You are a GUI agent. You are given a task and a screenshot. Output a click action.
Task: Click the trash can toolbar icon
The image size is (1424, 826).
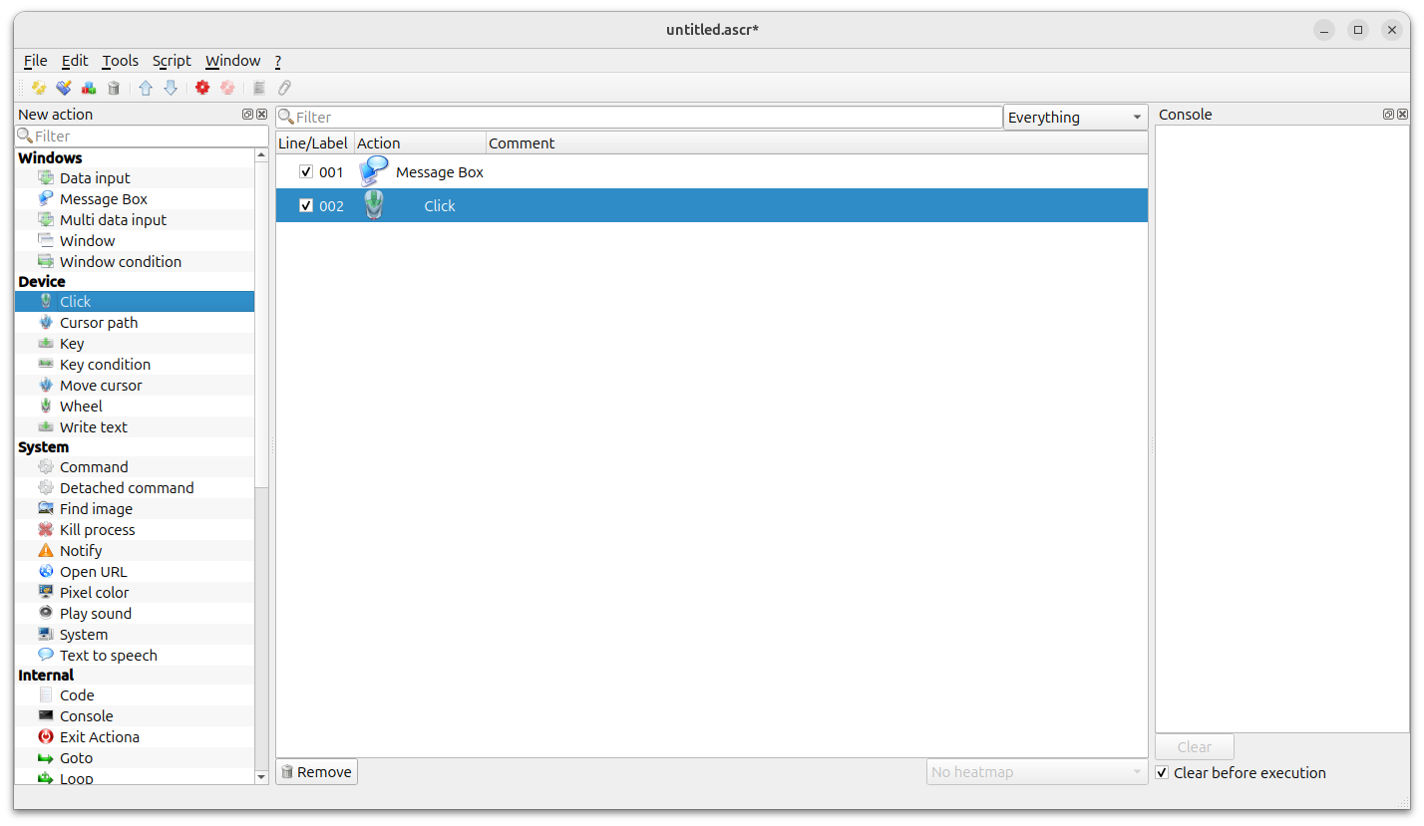[114, 88]
